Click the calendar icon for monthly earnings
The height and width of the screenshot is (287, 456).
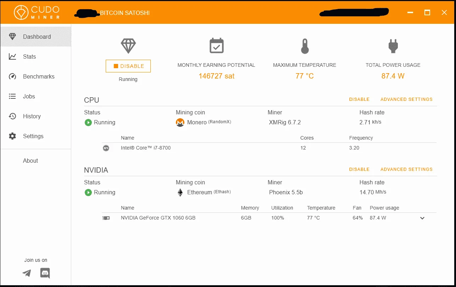[x=216, y=45]
